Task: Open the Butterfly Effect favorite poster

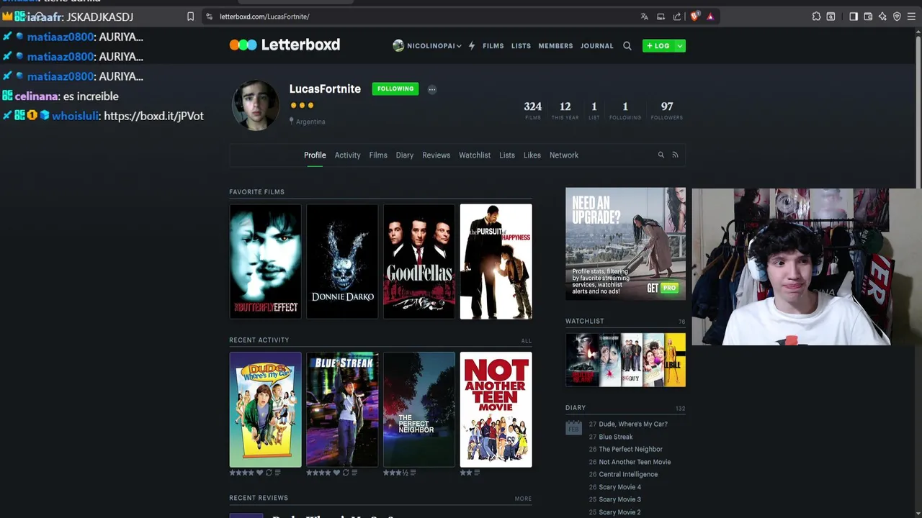Action: point(265,261)
